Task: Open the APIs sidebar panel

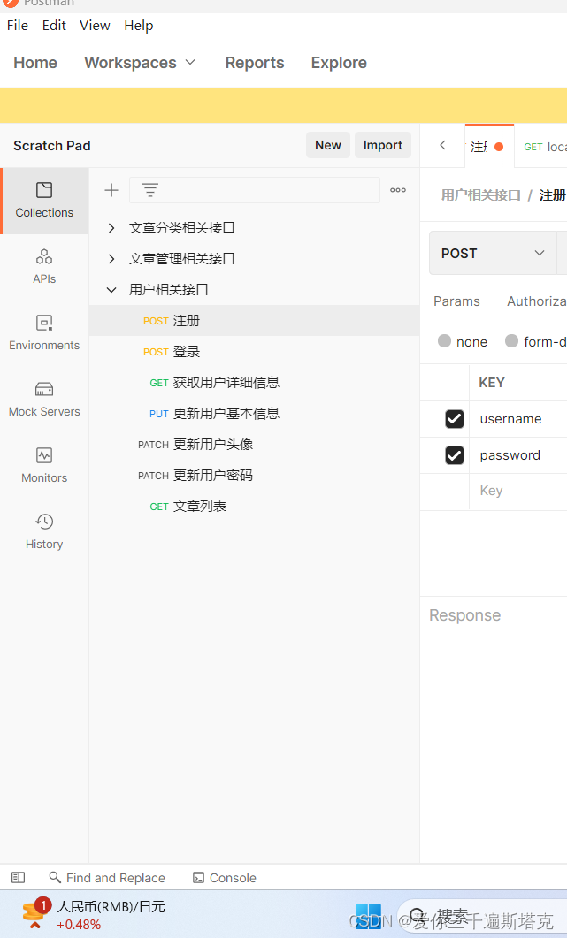Action: click(x=44, y=267)
